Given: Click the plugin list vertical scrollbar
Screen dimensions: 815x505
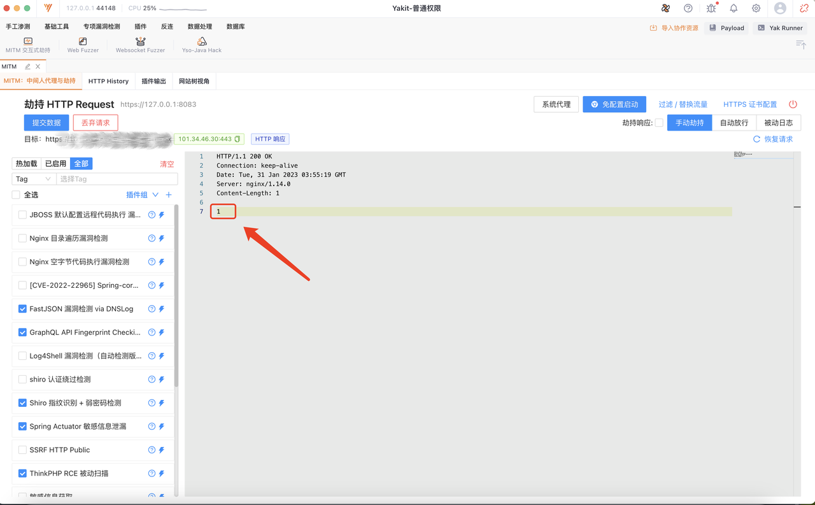Looking at the screenshot, I should click(176, 296).
